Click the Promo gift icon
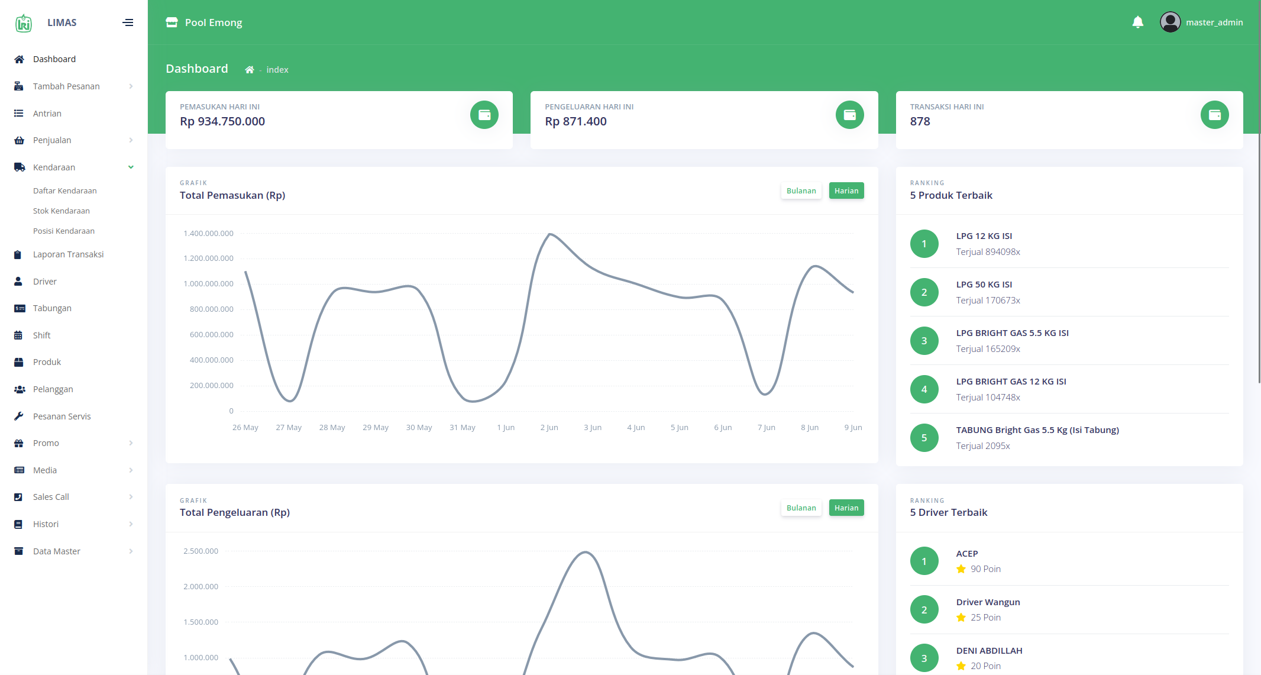Image resolution: width=1261 pixels, height=675 pixels. (x=19, y=443)
